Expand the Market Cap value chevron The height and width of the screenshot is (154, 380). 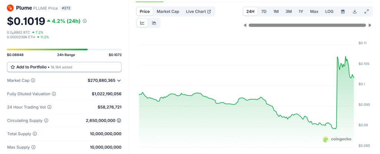(x=119, y=81)
